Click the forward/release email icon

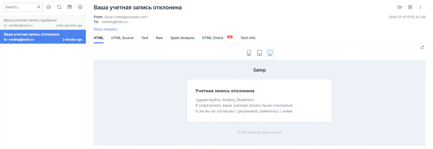point(400,7)
